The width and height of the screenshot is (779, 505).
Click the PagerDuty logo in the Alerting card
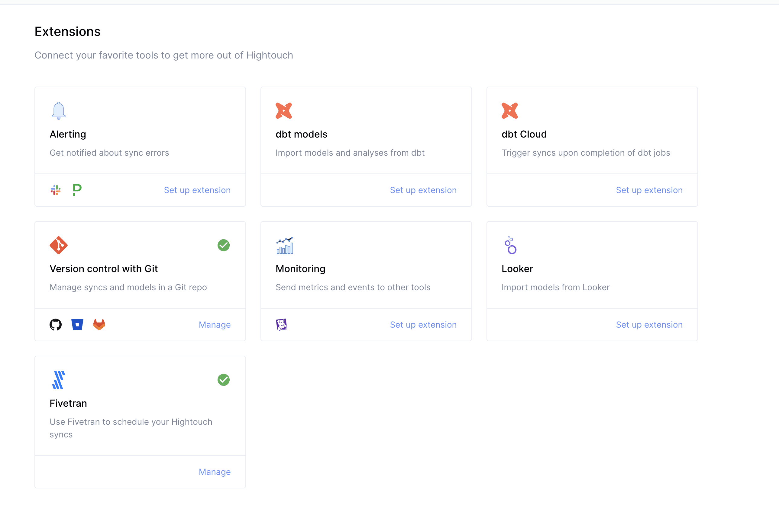(77, 190)
